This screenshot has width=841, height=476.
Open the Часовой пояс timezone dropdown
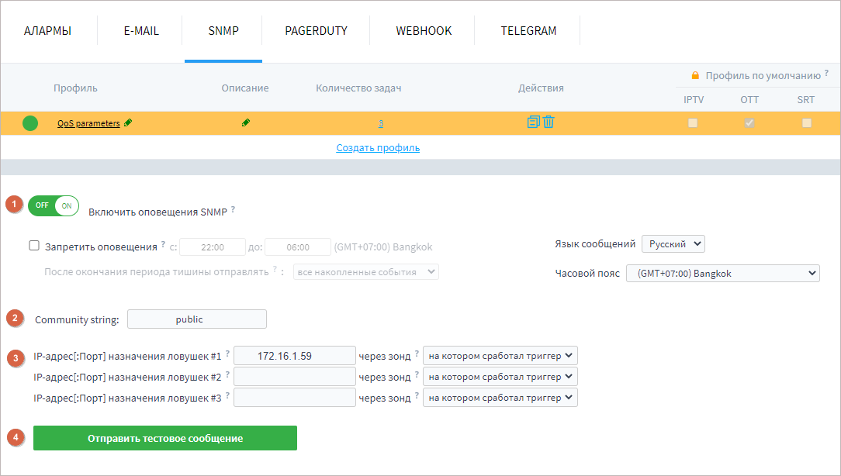[722, 273]
